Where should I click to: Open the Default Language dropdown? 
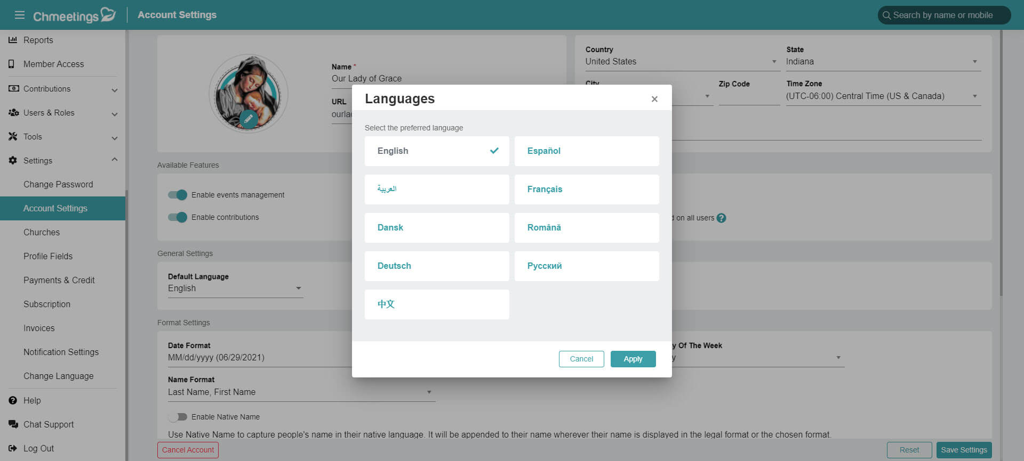235,289
